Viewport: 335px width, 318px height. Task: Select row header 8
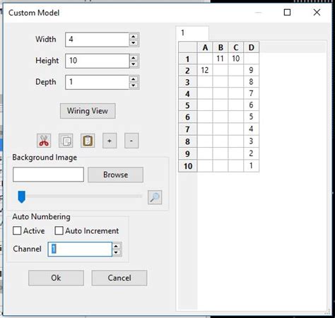pos(188,141)
